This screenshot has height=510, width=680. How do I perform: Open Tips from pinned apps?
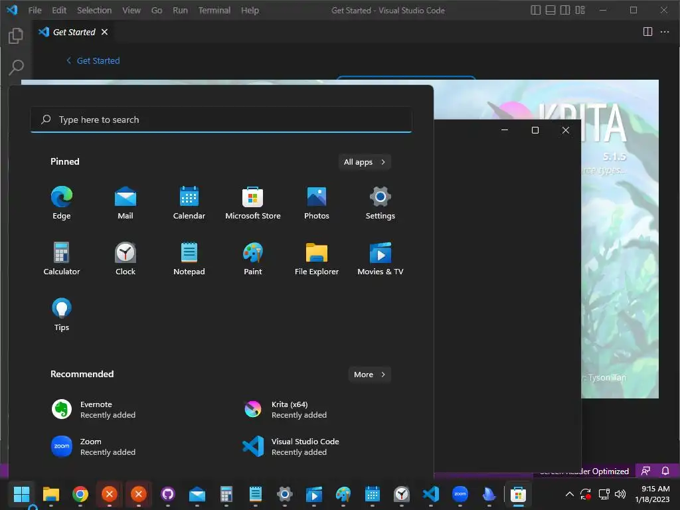point(62,315)
